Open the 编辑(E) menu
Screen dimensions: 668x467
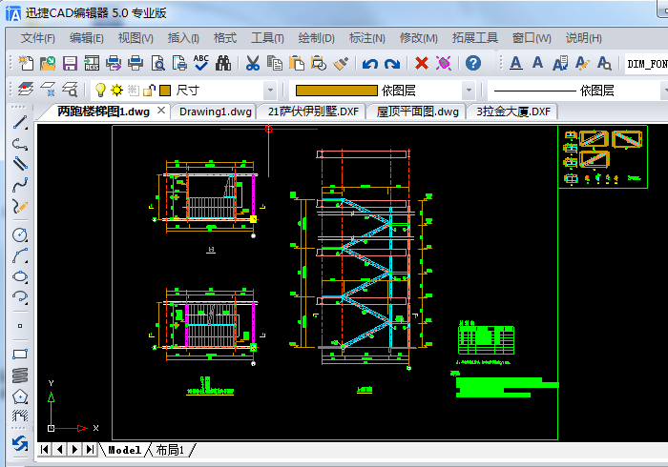(x=87, y=38)
